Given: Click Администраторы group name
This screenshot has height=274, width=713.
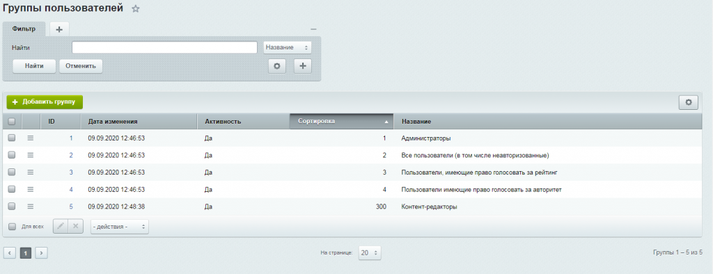Looking at the screenshot, I should click(x=425, y=138).
